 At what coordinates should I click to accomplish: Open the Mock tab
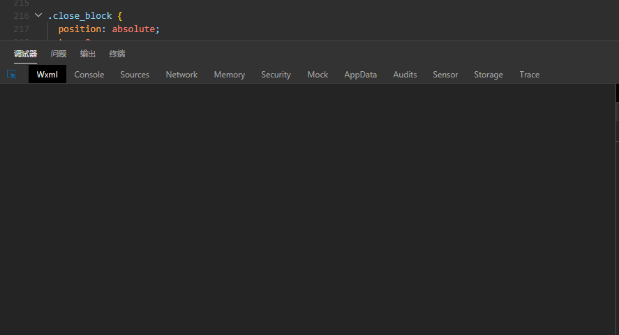point(318,75)
